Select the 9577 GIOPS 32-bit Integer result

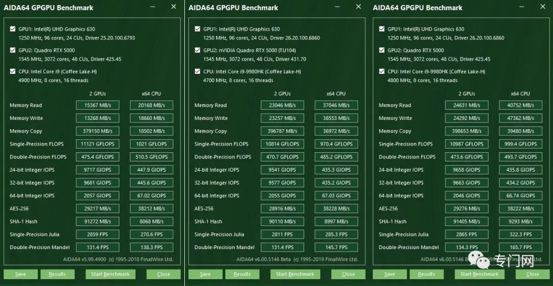click(283, 182)
